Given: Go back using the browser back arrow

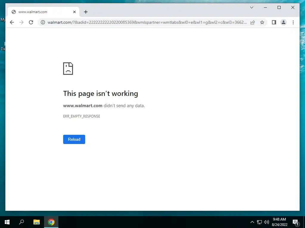Looking at the screenshot, I should click(12, 22).
